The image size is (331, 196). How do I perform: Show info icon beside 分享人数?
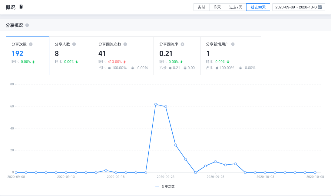(x=74, y=44)
